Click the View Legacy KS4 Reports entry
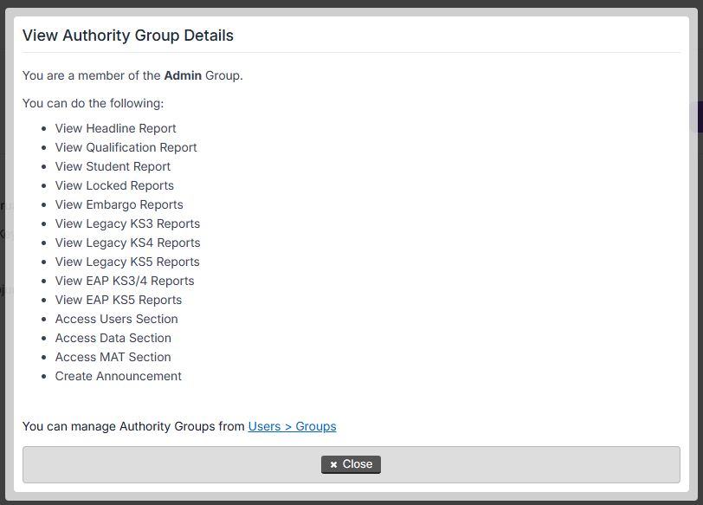 pyautogui.click(x=127, y=243)
